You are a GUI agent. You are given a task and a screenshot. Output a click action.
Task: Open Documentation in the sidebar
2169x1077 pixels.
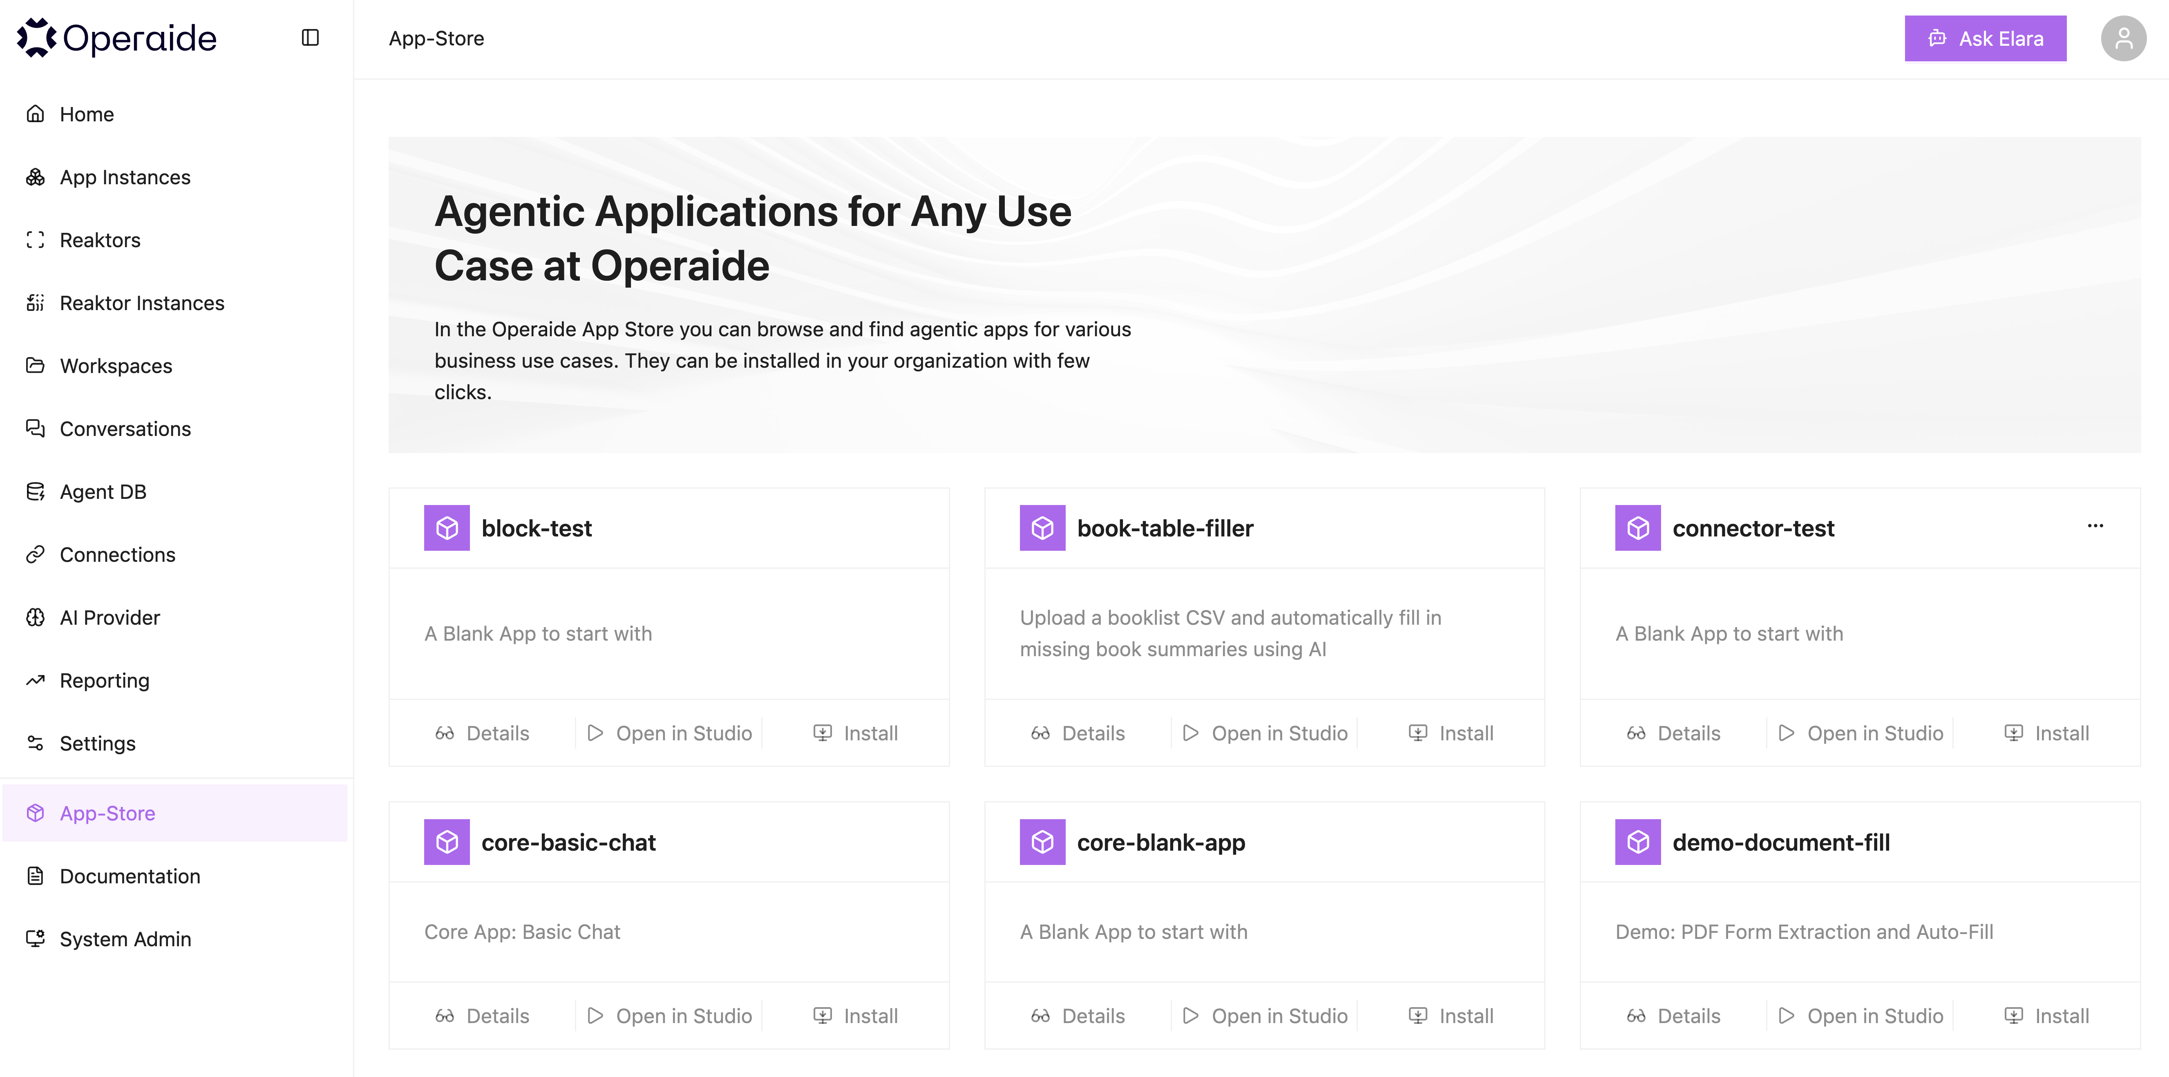[175, 876]
